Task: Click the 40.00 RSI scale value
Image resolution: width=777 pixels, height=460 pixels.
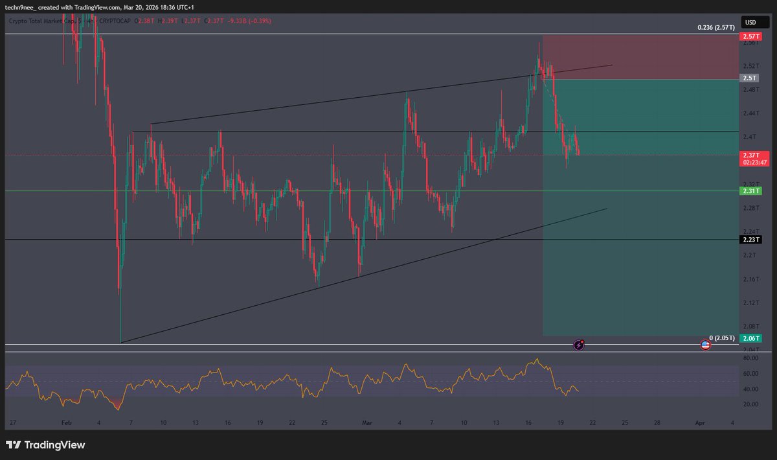Action: (x=750, y=389)
